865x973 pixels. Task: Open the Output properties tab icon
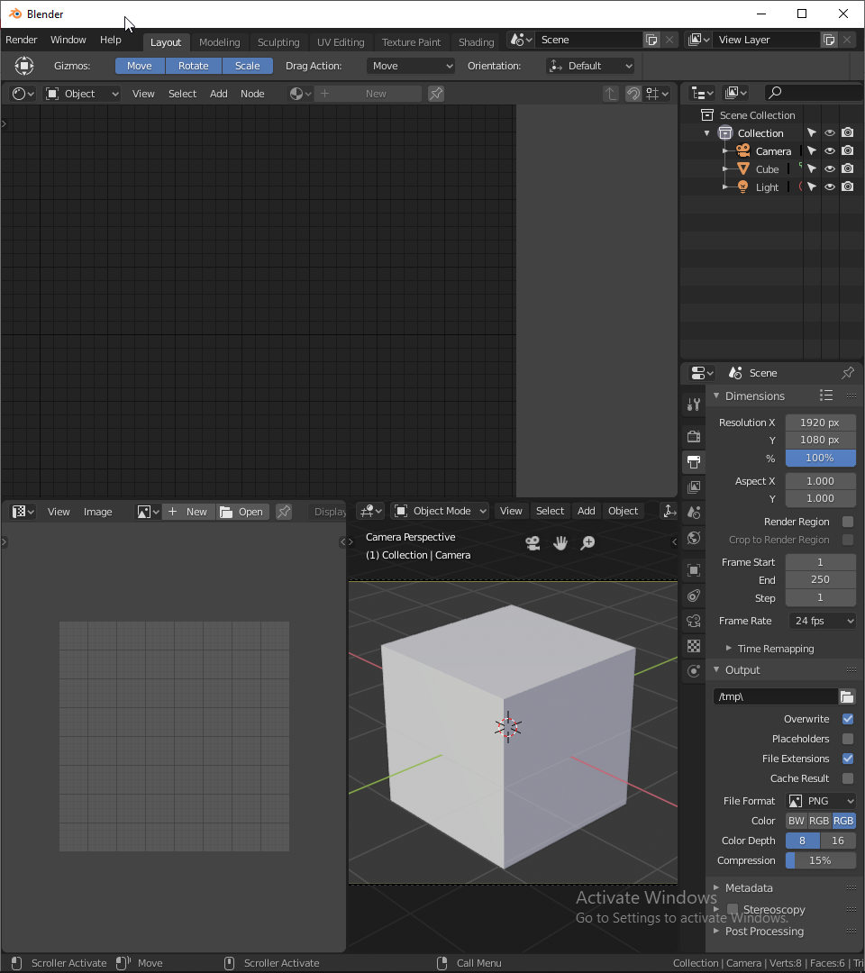(693, 462)
